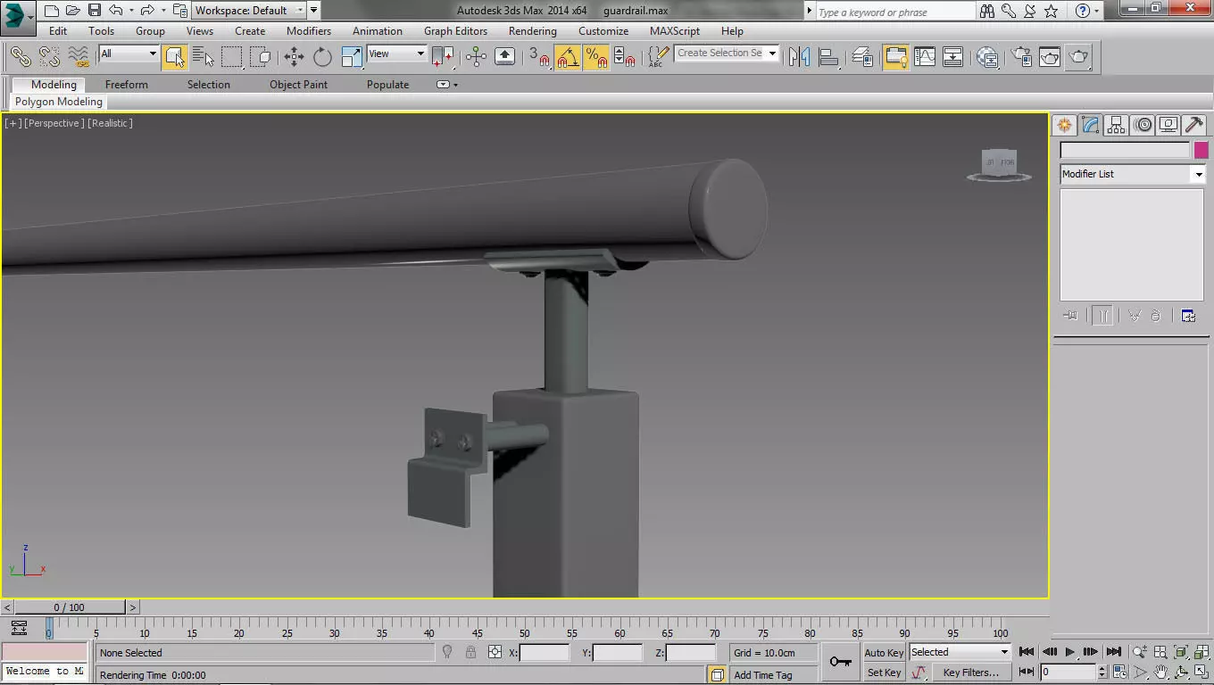Open the Rendered Frame Window
The width and height of the screenshot is (1214, 685).
[x=1050, y=56]
